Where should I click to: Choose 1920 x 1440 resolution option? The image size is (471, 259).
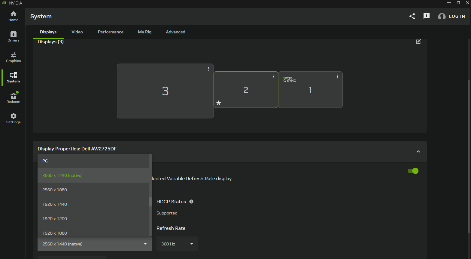[x=93, y=204]
